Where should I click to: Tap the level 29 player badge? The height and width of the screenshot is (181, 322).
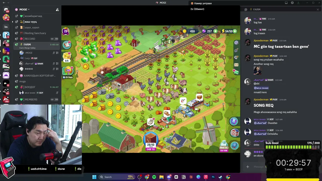(x=66, y=31)
